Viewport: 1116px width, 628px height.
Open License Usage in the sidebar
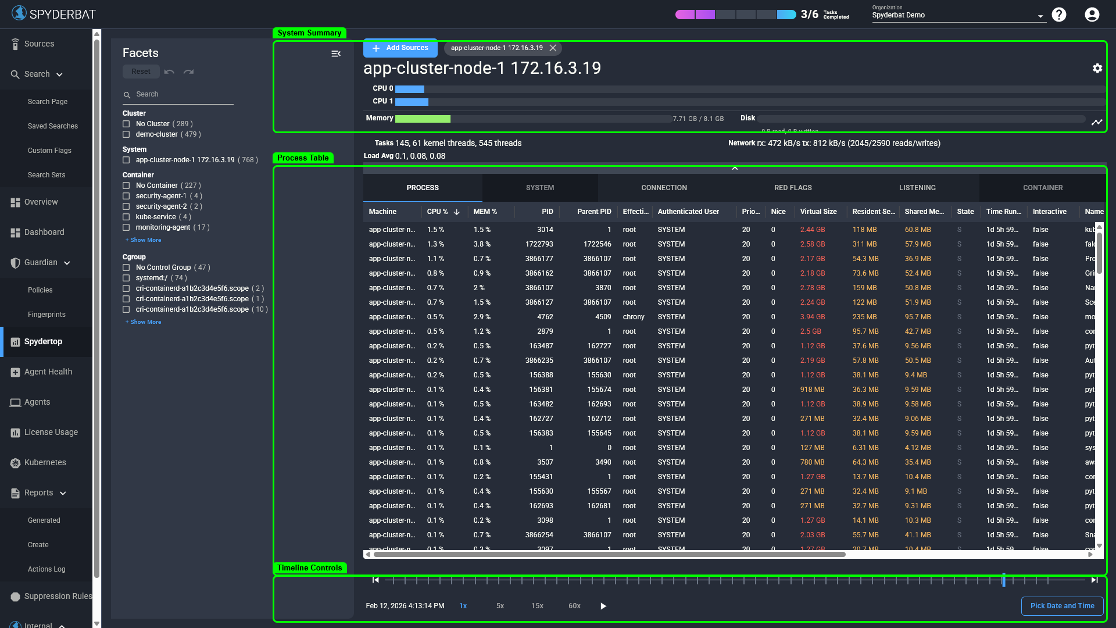50,432
